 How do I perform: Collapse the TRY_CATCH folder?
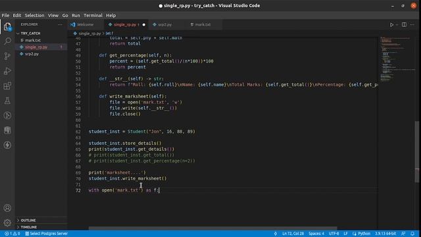coord(30,34)
